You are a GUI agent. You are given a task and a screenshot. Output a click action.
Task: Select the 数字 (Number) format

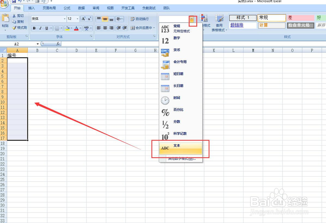click(x=181, y=41)
